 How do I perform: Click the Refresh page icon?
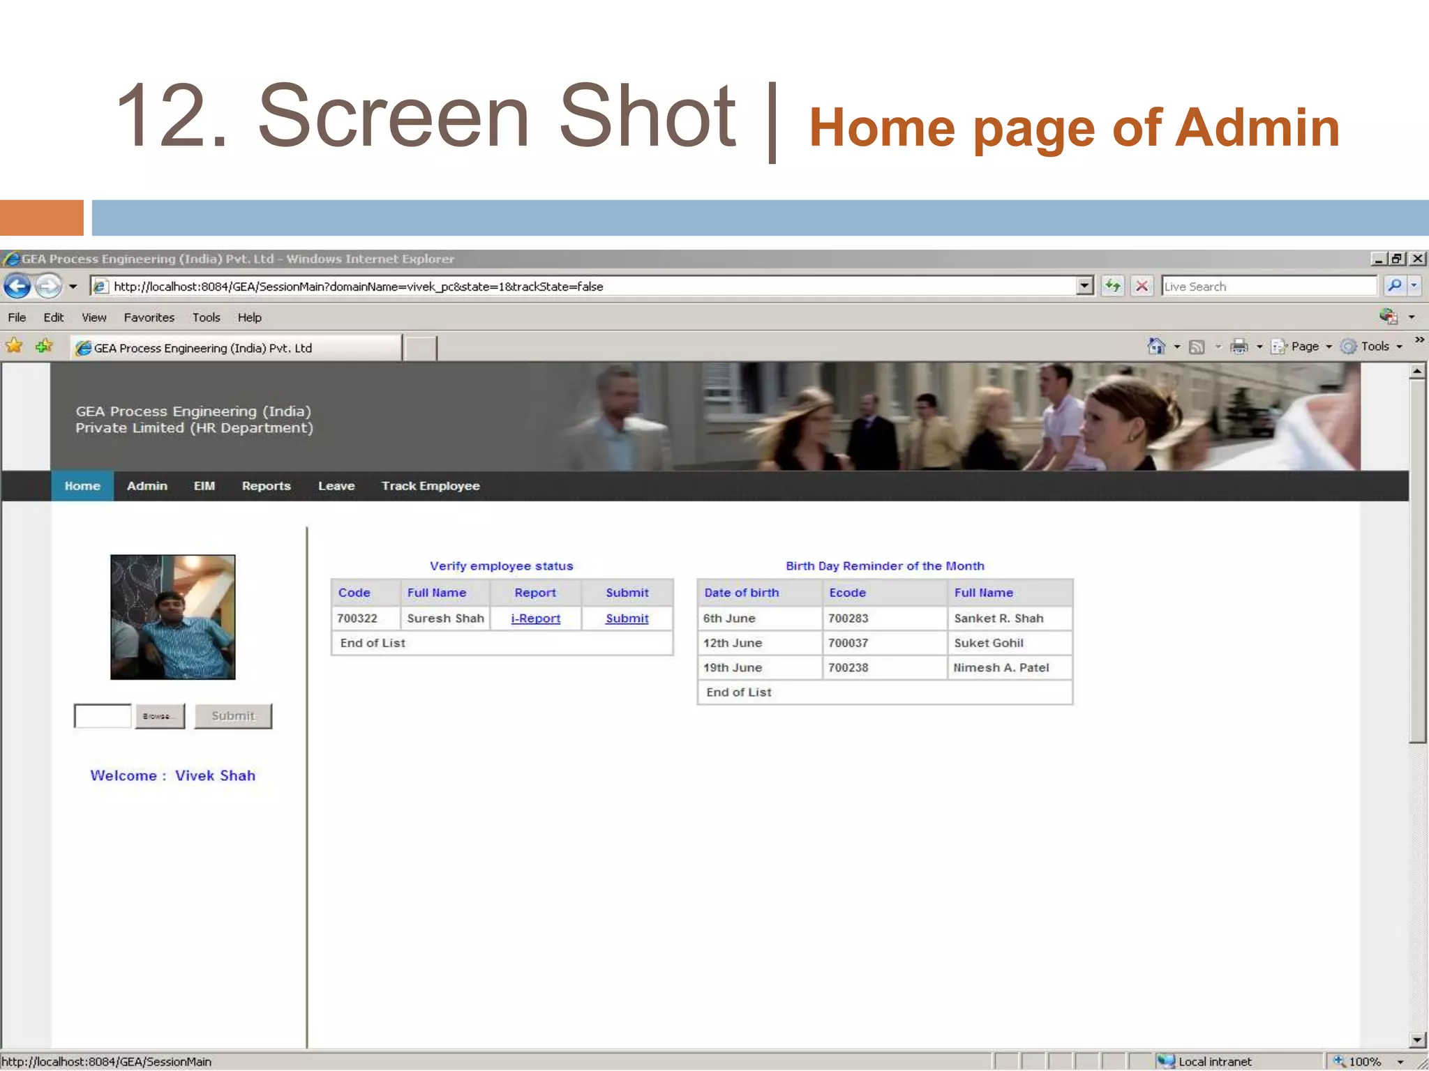click(x=1113, y=286)
